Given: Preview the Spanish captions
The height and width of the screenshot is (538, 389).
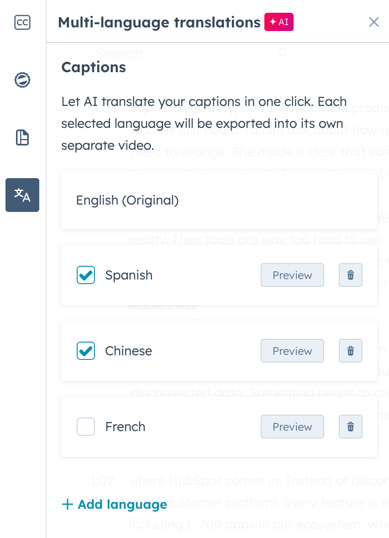Looking at the screenshot, I should (292, 275).
